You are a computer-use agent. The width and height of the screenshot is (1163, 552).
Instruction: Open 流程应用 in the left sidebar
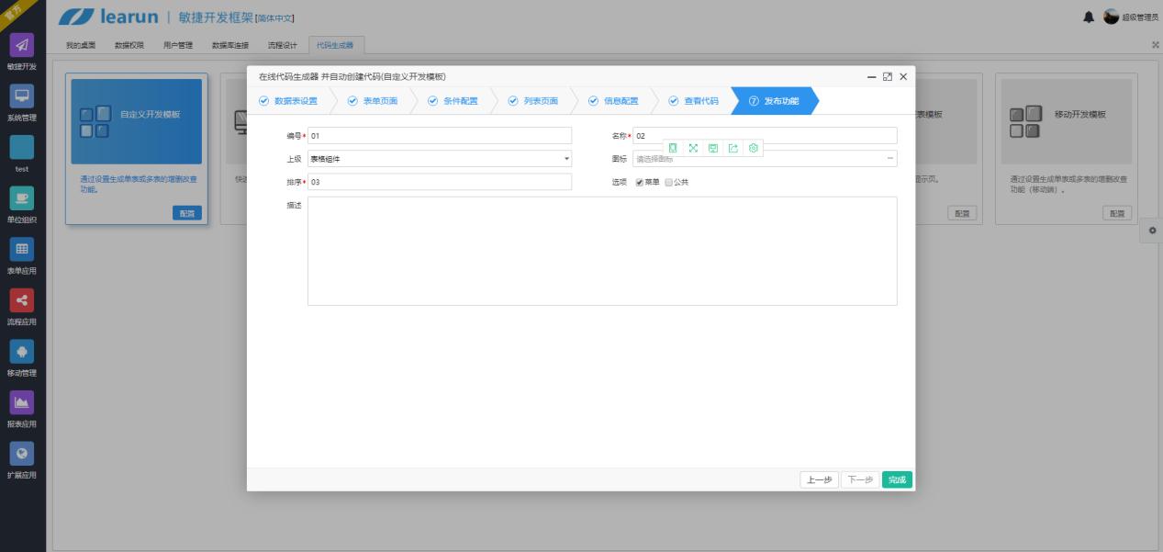pyautogui.click(x=22, y=309)
